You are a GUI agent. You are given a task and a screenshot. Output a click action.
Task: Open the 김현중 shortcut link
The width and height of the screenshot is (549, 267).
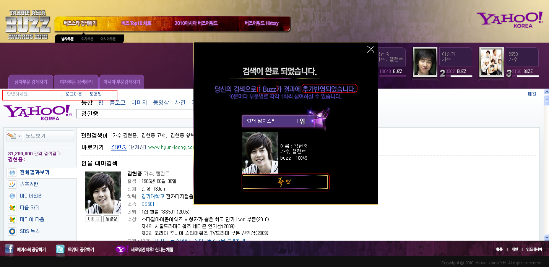click(119, 147)
